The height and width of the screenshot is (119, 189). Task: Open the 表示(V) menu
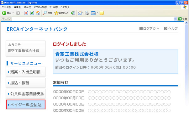pyautogui.click(x=28, y=7)
